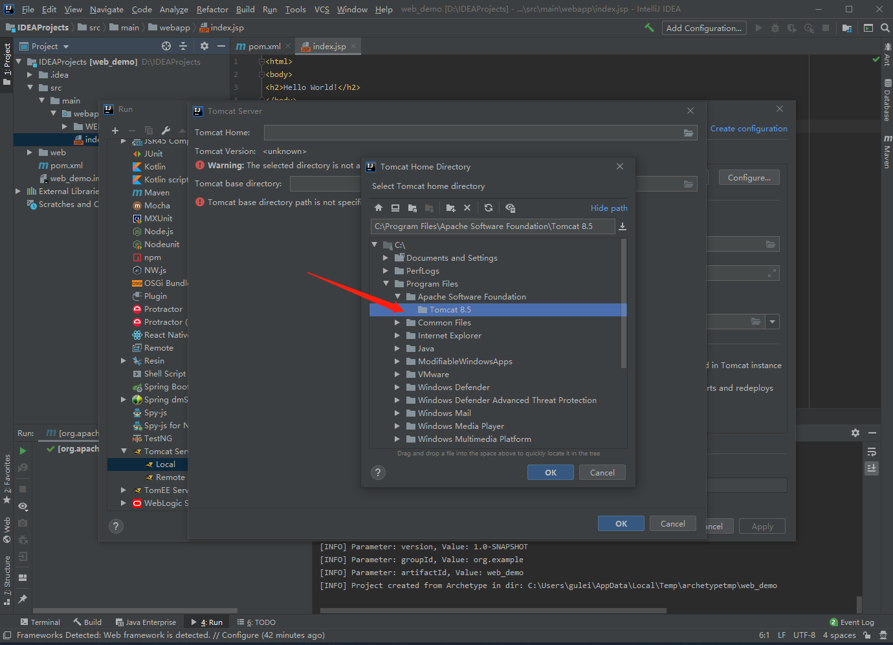Open Search Everywhere magnifier icon
Image resolution: width=893 pixels, height=645 pixels.
[x=885, y=28]
